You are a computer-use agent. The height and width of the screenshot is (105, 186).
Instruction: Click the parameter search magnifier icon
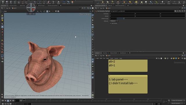click(x=180, y=11)
